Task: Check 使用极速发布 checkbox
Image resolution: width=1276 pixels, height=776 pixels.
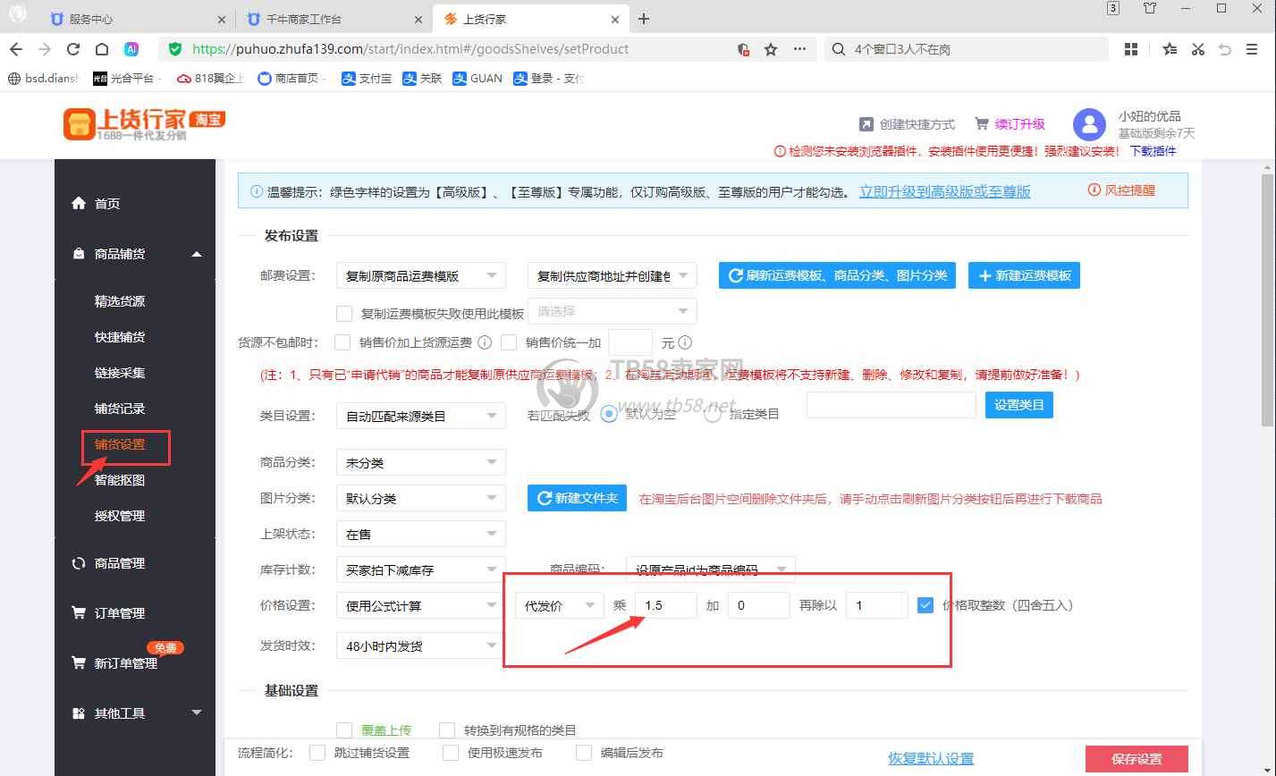Action: pyautogui.click(x=451, y=753)
